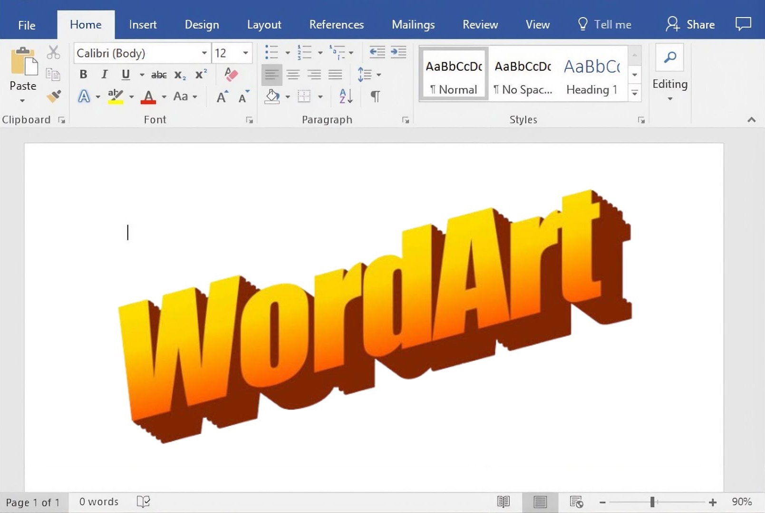Open the Change Case dropdown
This screenshot has height=513, width=765.
185,96
